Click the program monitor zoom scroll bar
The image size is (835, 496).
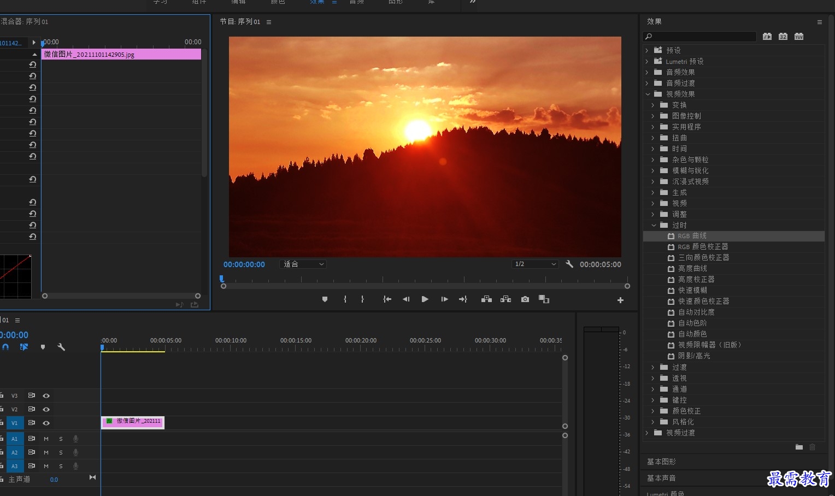425,286
